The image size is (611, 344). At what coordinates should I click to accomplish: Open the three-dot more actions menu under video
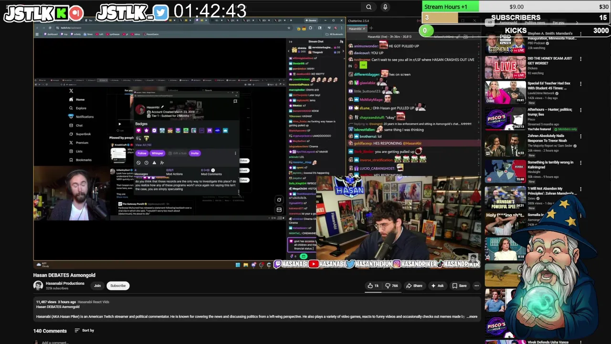(x=476, y=286)
